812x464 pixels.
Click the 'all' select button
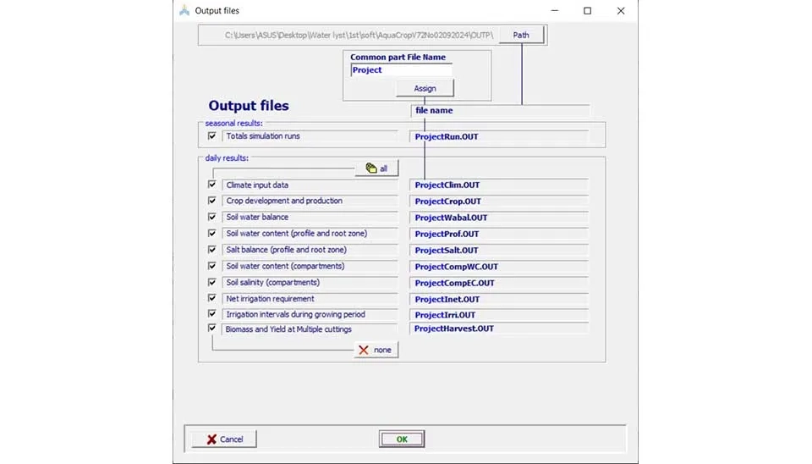coord(376,168)
